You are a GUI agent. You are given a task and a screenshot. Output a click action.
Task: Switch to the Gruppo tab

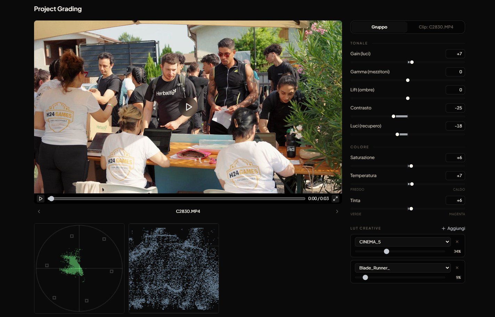tap(379, 27)
